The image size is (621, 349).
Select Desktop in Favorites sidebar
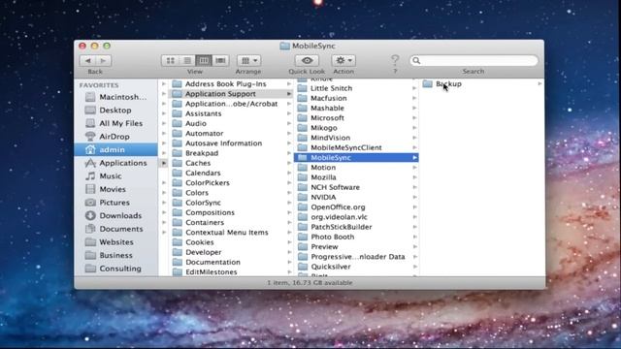coord(116,110)
